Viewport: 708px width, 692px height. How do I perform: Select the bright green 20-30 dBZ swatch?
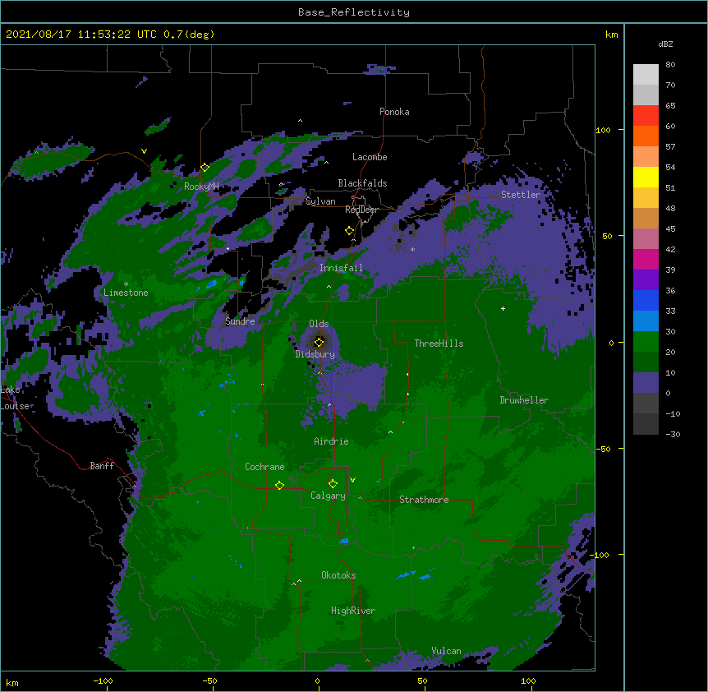coord(646,342)
